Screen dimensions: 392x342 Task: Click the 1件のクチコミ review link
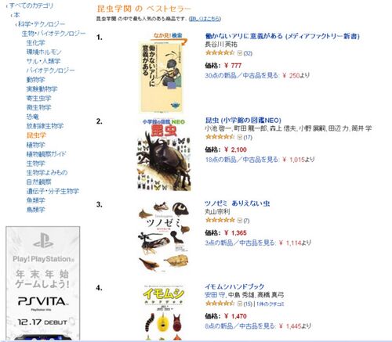[270, 304]
